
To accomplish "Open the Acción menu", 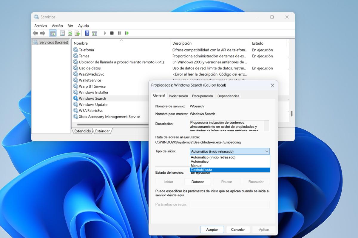I will point(57,26).
